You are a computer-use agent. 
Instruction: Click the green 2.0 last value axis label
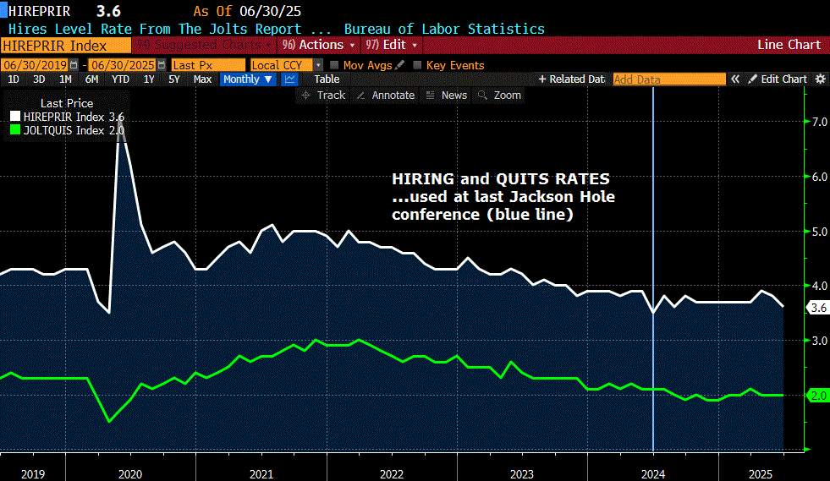click(818, 396)
